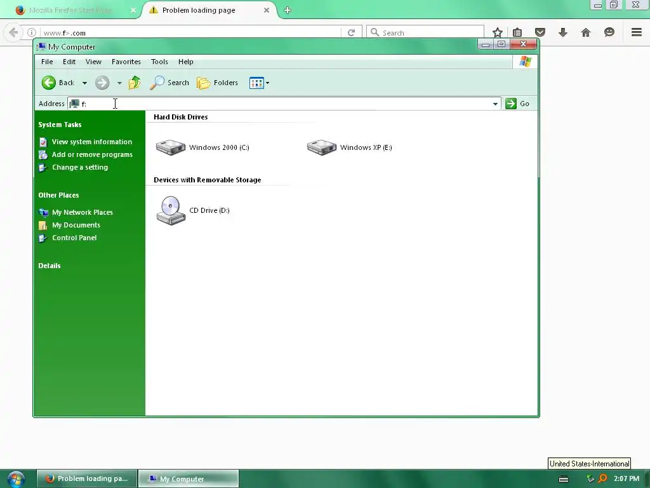
Task: Go up one folder level icon
Action: click(135, 83)
